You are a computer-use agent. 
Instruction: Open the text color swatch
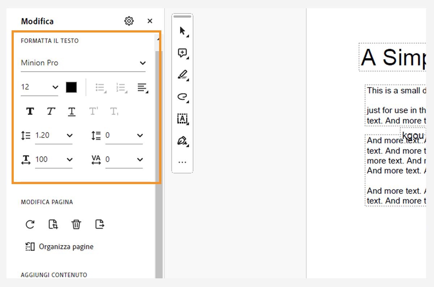71,87
